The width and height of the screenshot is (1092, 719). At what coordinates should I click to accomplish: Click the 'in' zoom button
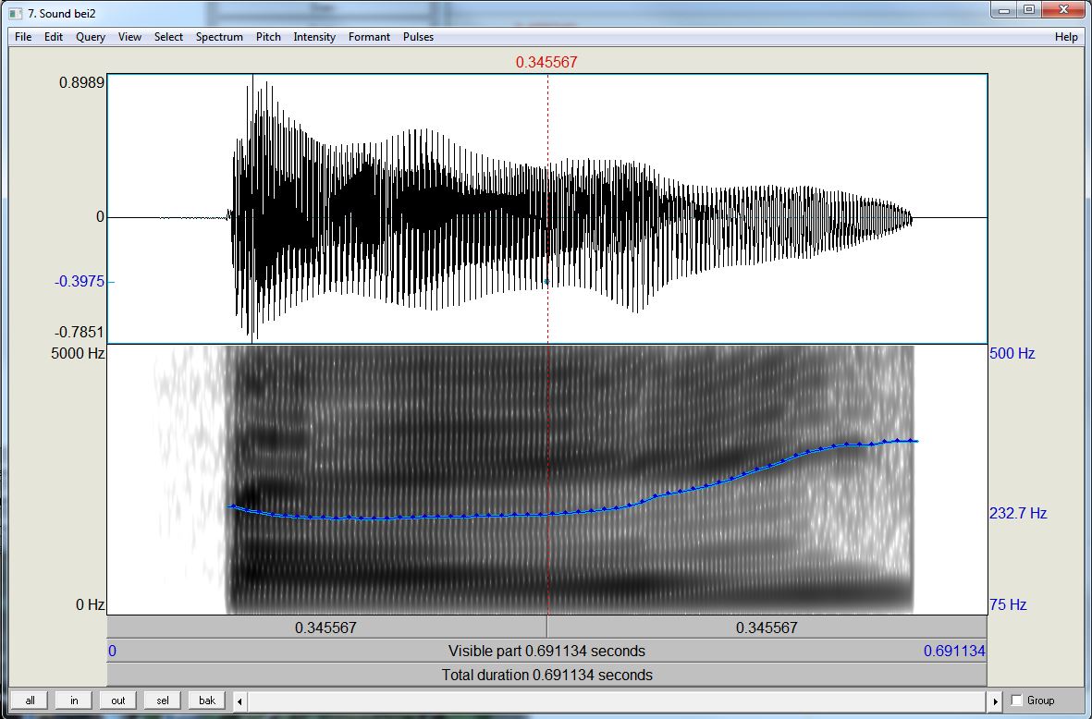coord(74,701)
